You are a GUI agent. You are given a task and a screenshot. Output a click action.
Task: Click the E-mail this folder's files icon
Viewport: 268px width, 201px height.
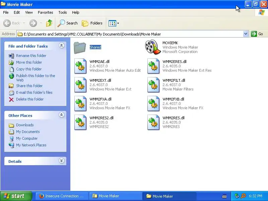click(x=11, y=93)
